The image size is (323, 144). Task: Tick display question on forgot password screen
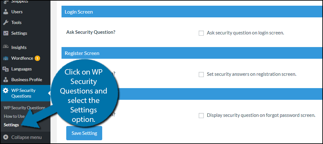(201, 116)
